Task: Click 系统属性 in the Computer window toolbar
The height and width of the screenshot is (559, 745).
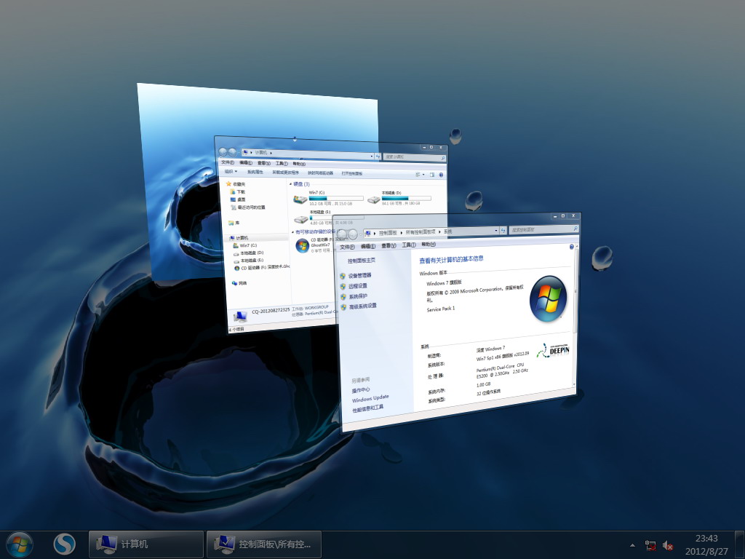Action: coord(255,172)
